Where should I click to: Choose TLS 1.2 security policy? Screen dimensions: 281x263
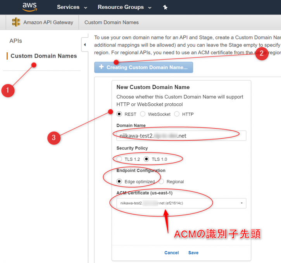(x=119, y=159)
